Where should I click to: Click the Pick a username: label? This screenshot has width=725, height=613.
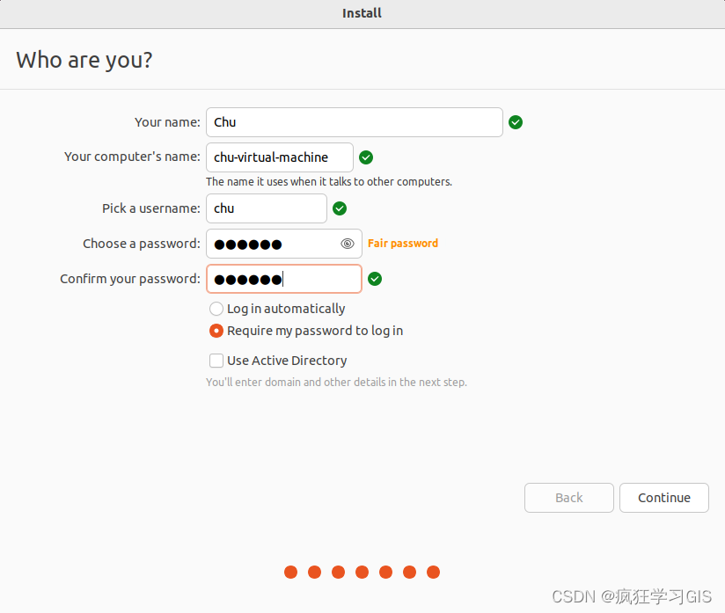click(151, 208)
